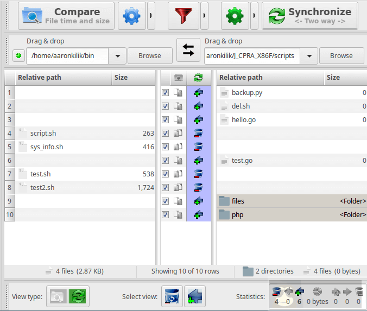Open right folder path history dropdown
Viewport: 367px width, 311px height.
coord(309,56)
